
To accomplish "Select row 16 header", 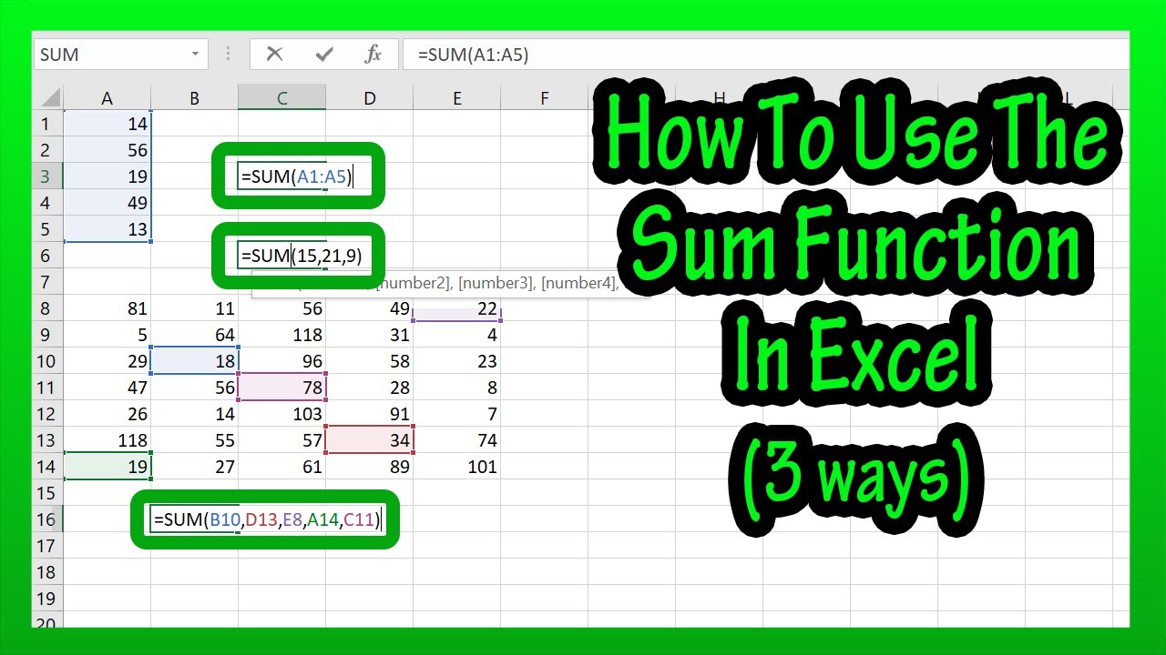I will click(47, 519).
